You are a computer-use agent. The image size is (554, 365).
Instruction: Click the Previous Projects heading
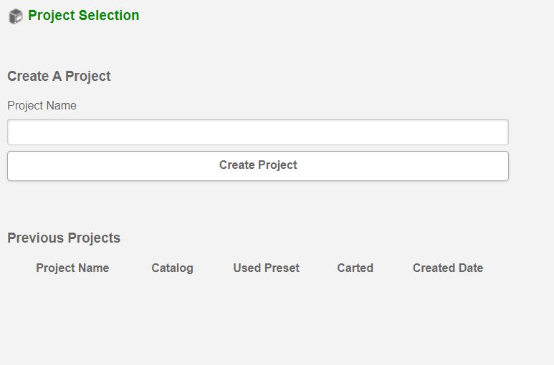(64, 238)
